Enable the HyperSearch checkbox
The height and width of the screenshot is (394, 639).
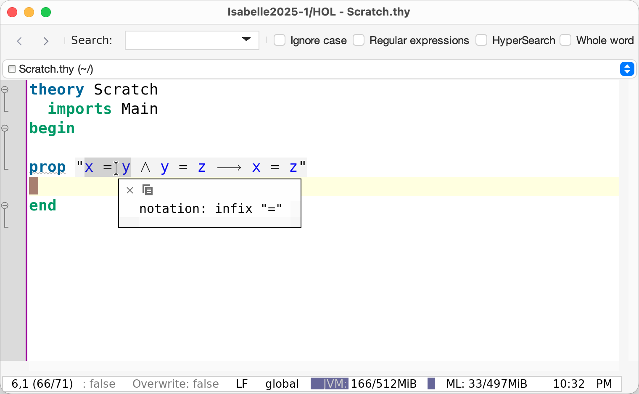click(x=481, y=40)
